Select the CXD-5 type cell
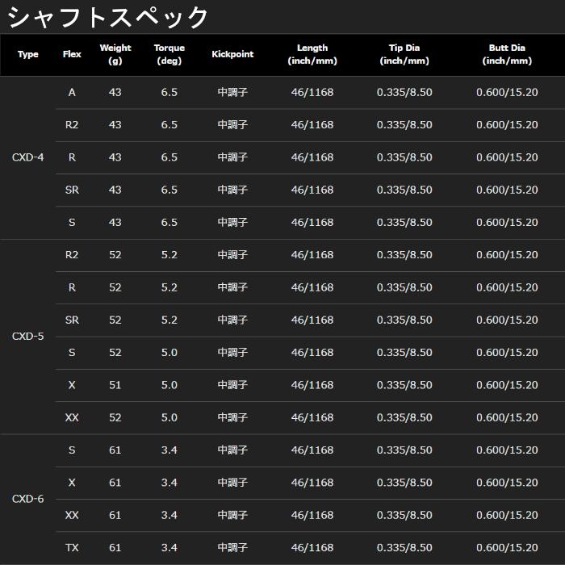This screenshot has height=565, width=565. point(27,337)
